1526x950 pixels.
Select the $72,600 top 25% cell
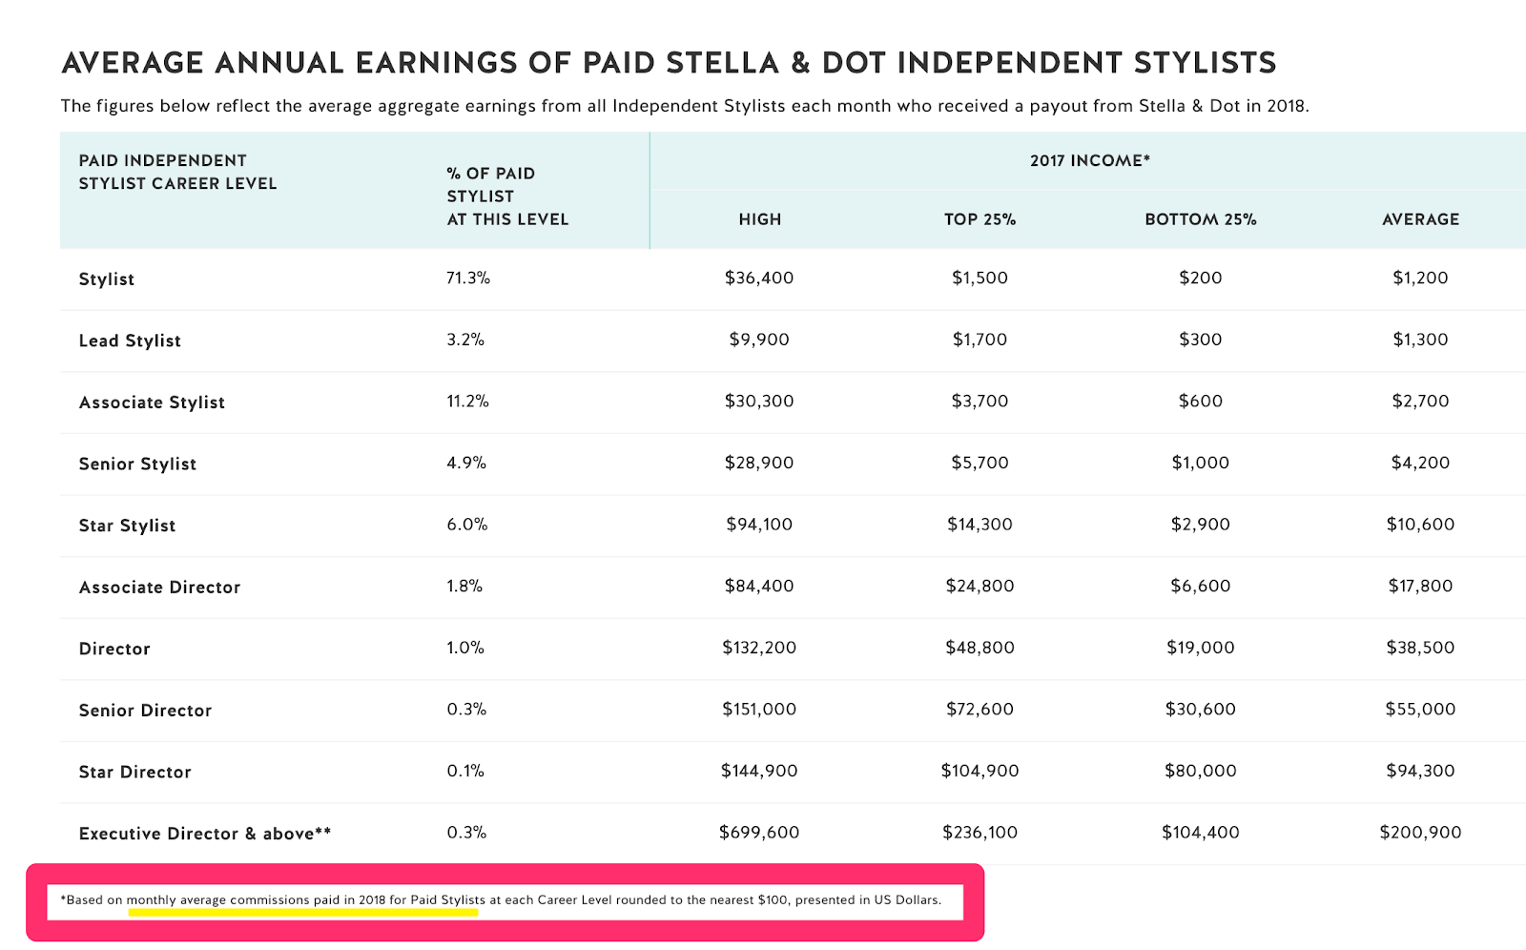980,710
